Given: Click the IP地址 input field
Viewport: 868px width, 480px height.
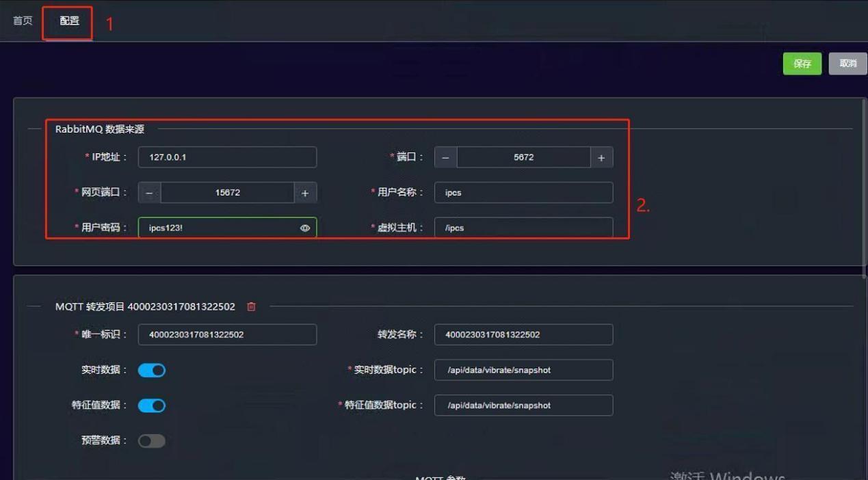Looking at the screenshot, I should (227, 157).
